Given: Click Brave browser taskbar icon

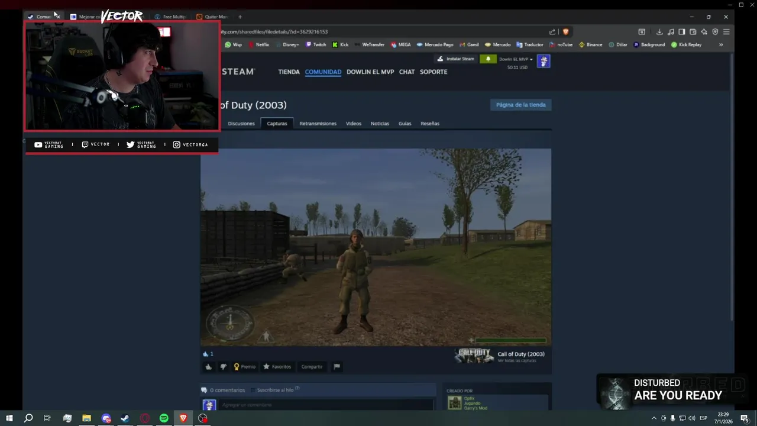Looking at the screenshot, I should coord(183,418).
